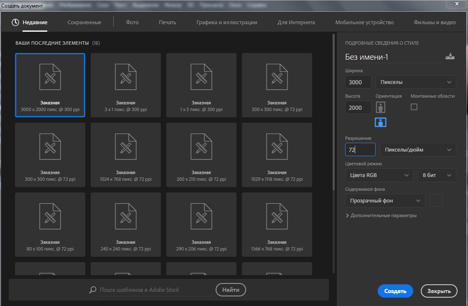
Task: Choose the 1024 x 768 пикс. preset
Action: tap(126, 155)
